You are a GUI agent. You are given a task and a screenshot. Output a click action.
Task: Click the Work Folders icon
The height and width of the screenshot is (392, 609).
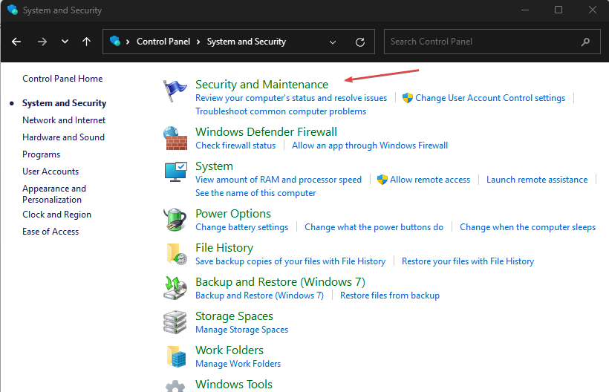176,356
